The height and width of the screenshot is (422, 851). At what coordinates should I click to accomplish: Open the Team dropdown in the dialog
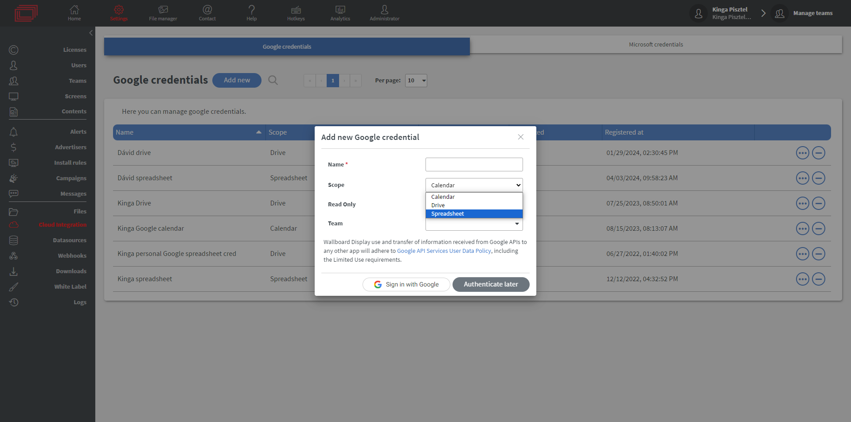(474, 224)
